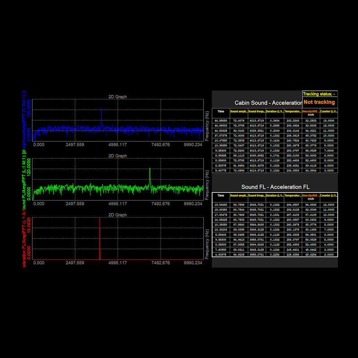Click sound frequency cell 4023.4375

click(x=257, y=166)
